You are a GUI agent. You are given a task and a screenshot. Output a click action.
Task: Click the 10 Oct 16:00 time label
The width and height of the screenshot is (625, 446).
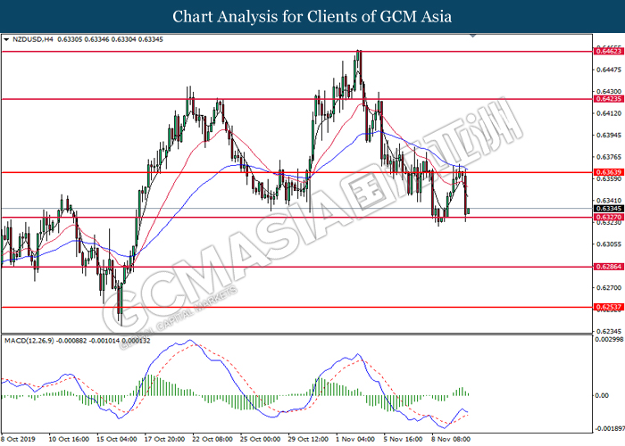click(x=69, y=439)
